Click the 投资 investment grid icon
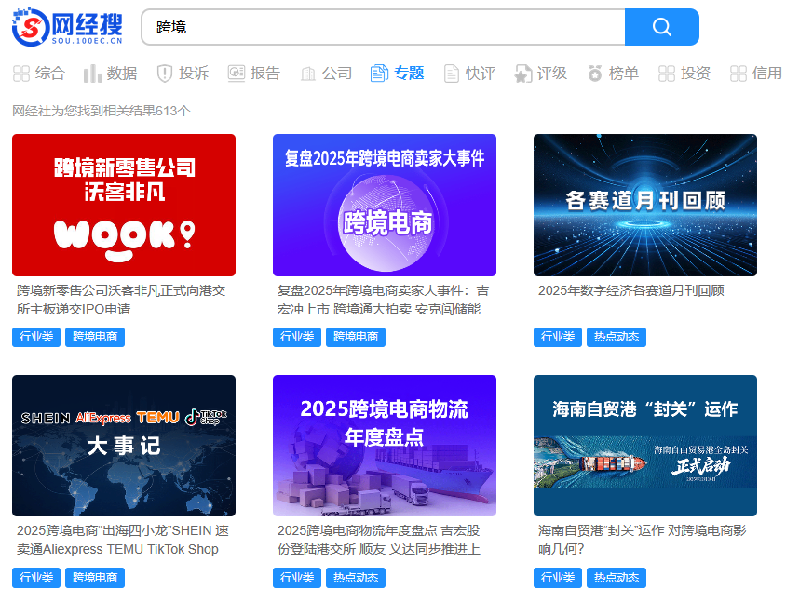Image resolution: width=786 pixels, height=602 pixels. 664,73
